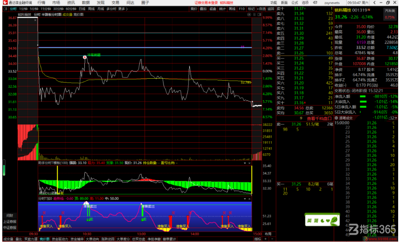
Task: Open the 问达 menu
Action: pos(130,3)
